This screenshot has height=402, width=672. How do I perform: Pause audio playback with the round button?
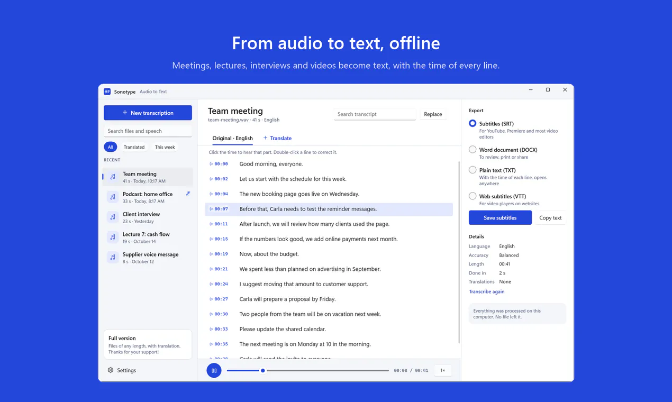click(x=214, y=370)
